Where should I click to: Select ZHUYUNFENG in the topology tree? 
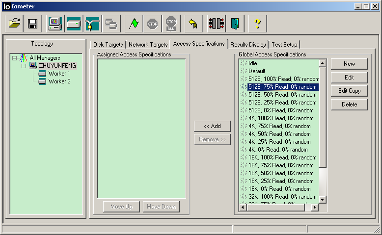click(57, 66)
